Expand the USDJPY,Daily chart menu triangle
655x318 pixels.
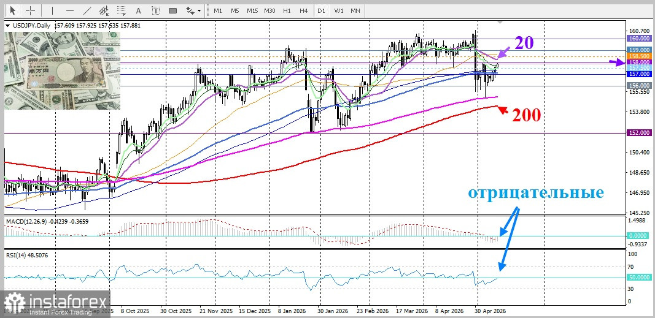pos(7,26)
